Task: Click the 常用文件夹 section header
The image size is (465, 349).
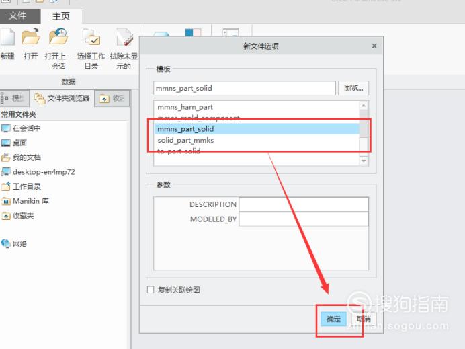Action: (18, 114)
